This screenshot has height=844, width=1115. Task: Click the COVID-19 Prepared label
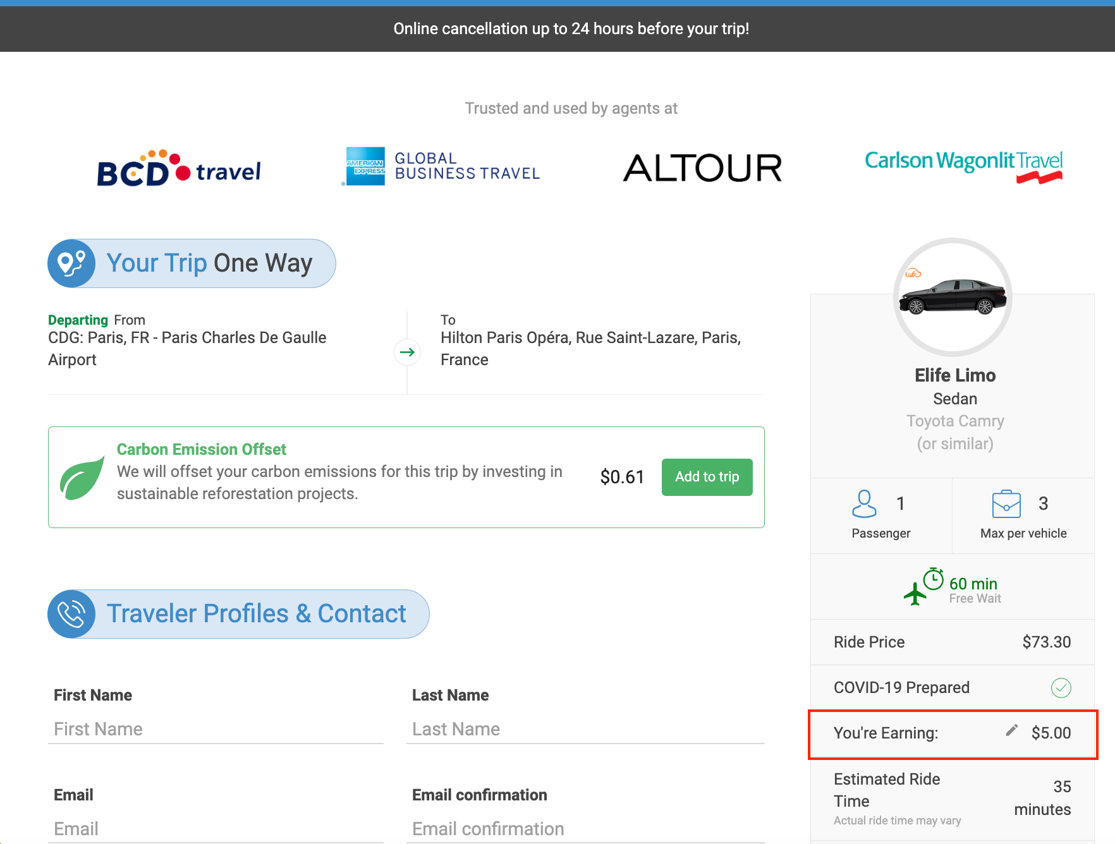901,687
